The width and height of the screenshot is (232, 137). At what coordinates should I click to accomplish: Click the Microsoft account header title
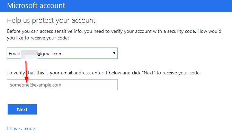36,6
